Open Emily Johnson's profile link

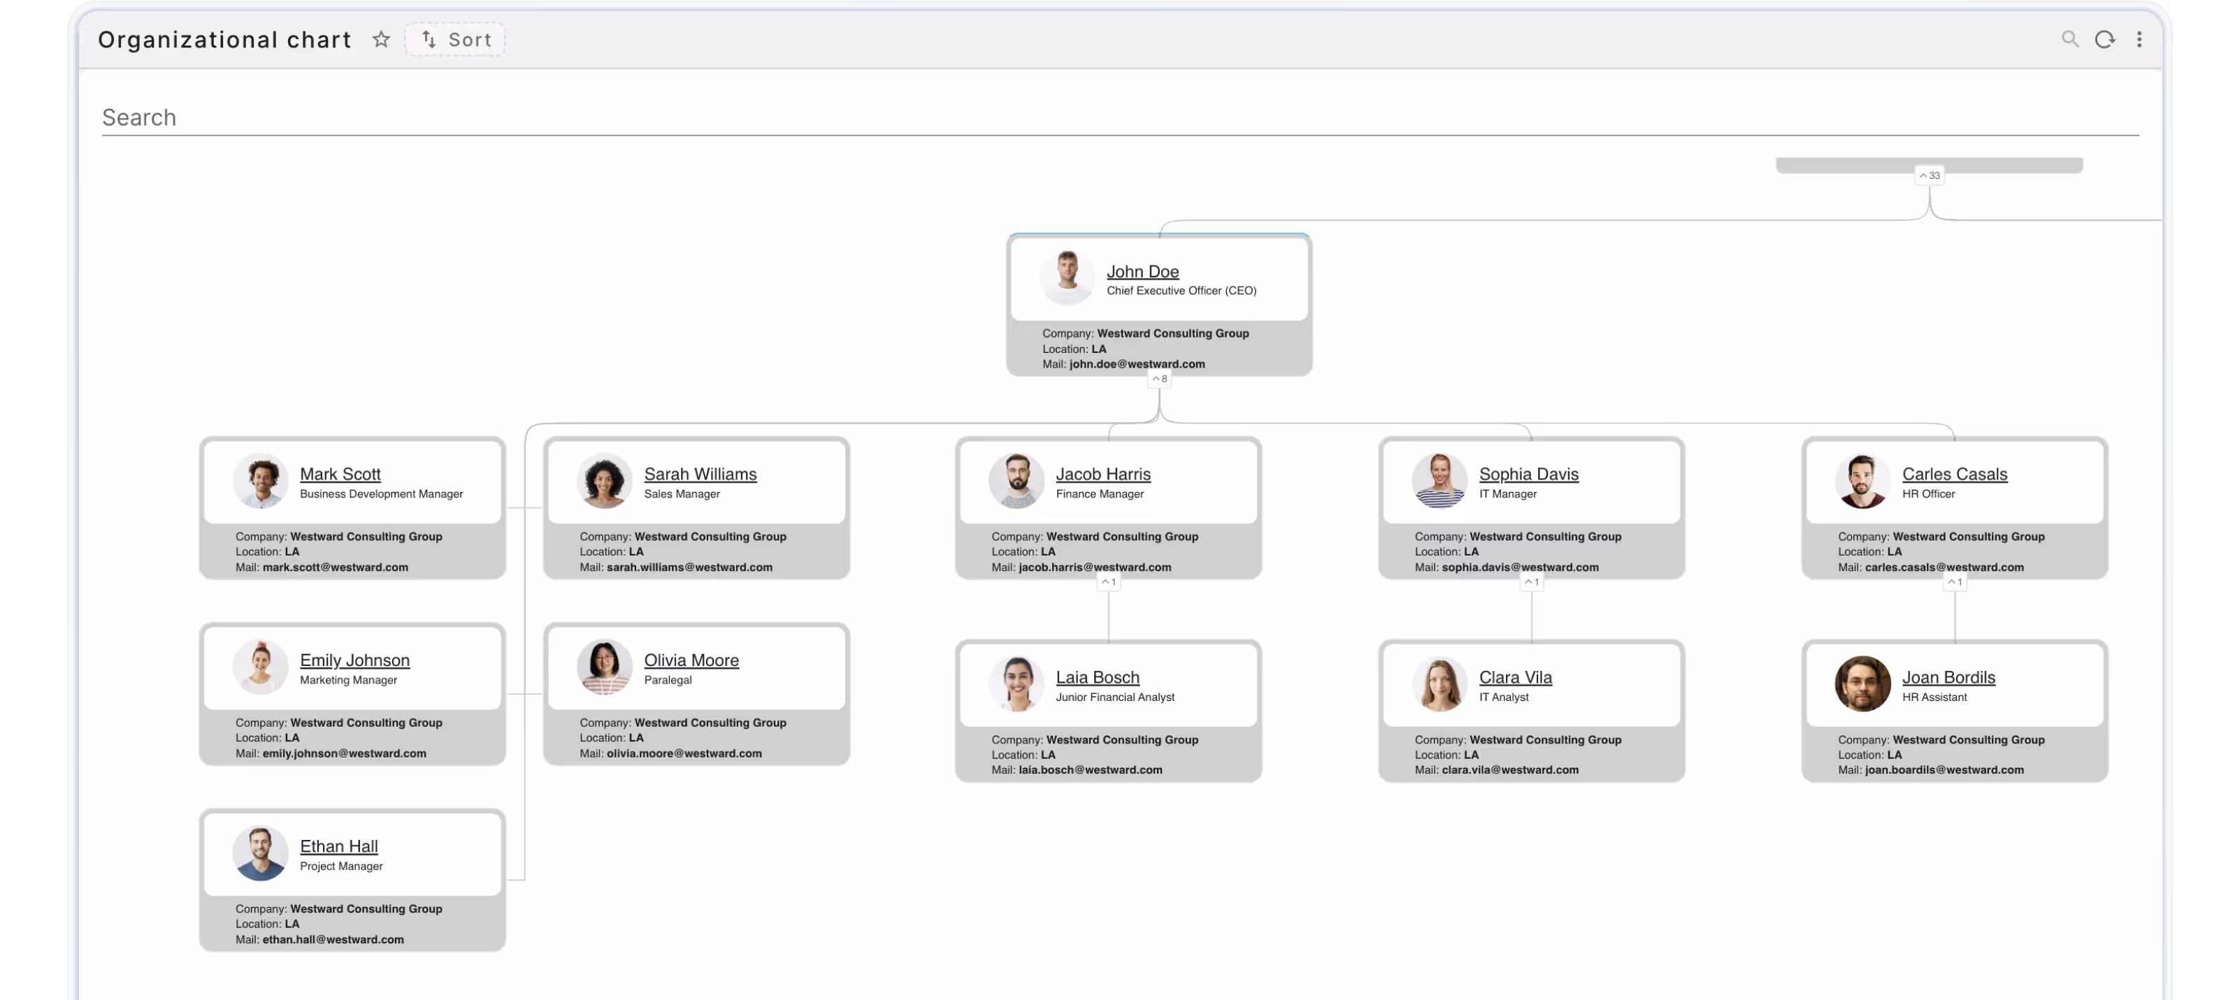point(354,660)
